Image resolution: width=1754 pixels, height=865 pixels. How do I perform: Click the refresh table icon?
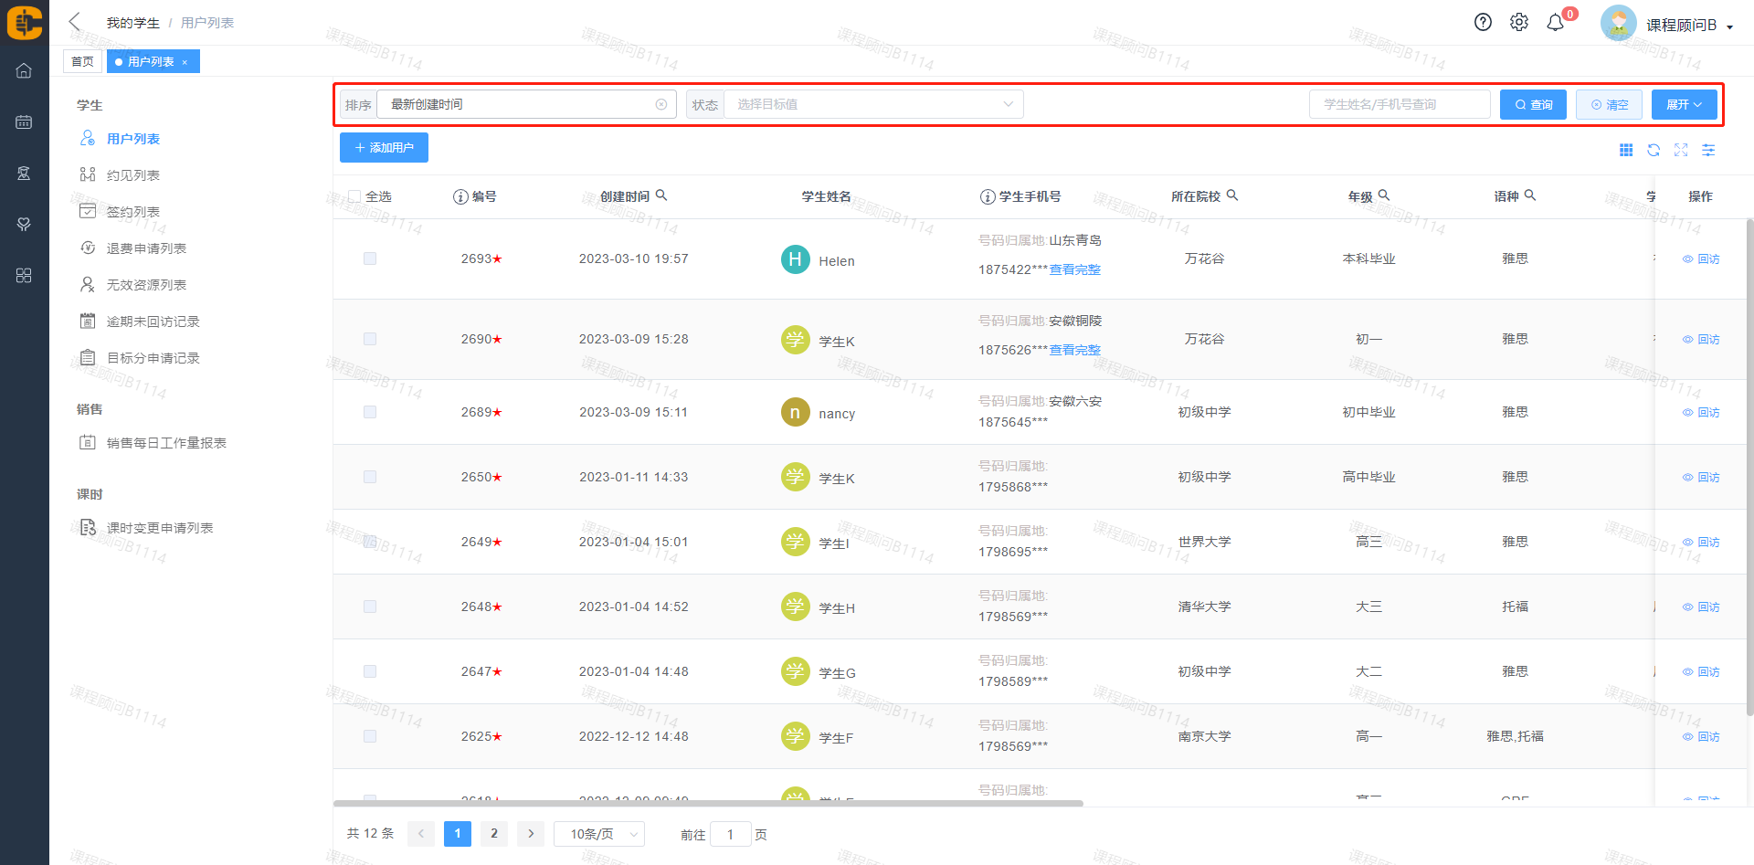coord(1654,150)
